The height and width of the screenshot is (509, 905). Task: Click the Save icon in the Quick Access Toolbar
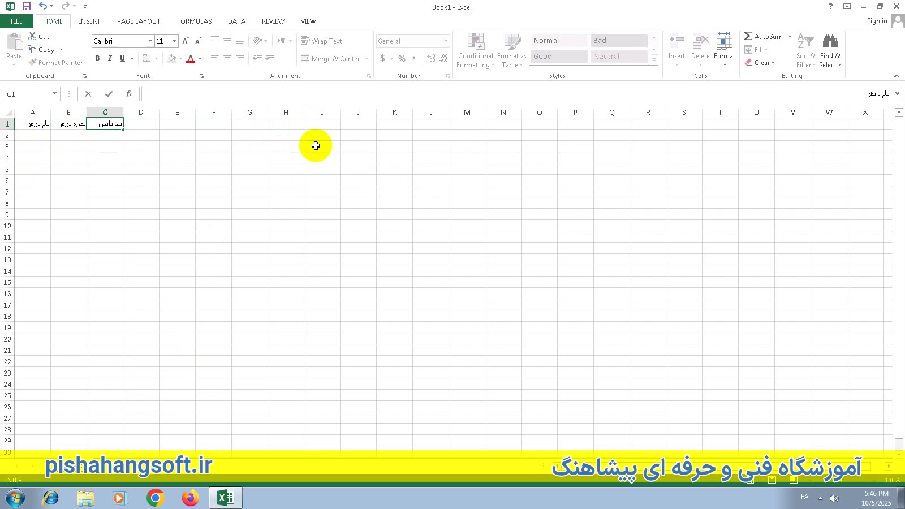[26, 7]
